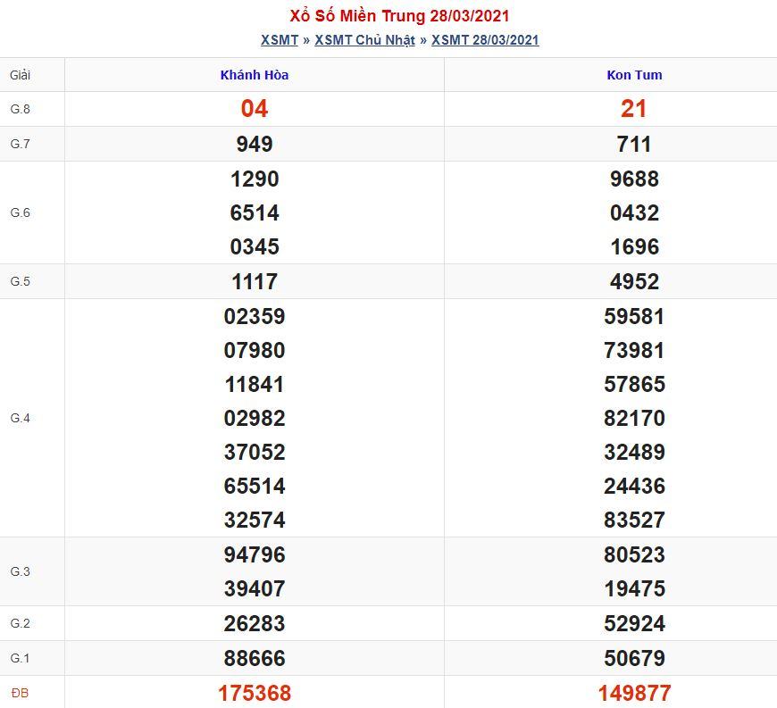Viewport: 777px width, 708px height.
Task: Click the number 0432
Action: coord(634,212)
